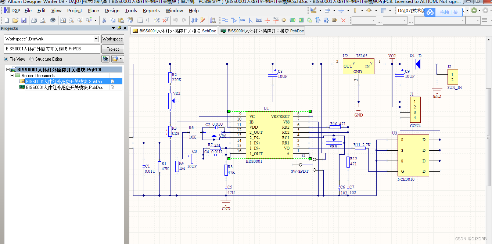Save the schematic with the floppy disk icon
The height and width of the screenshot is (244, 492).
(x=24, y=20)
